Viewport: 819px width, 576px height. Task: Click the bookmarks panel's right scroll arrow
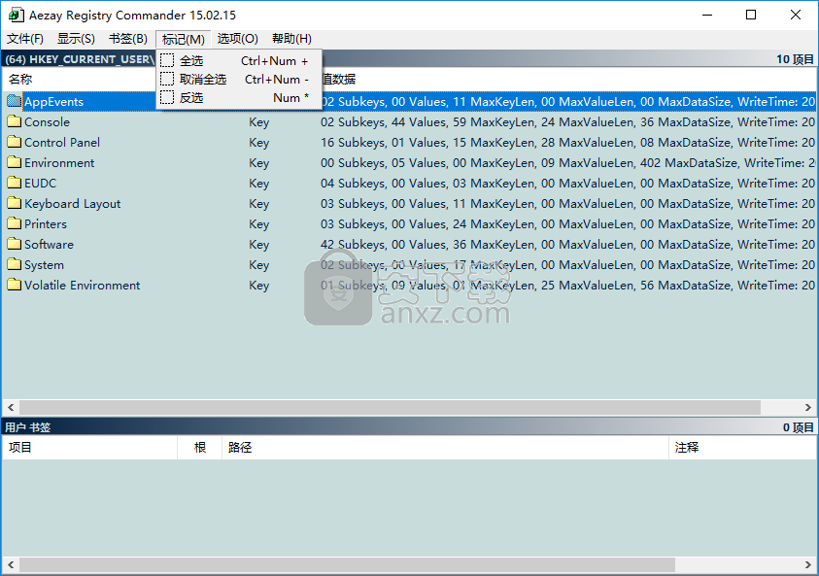(x=807, y=564)
